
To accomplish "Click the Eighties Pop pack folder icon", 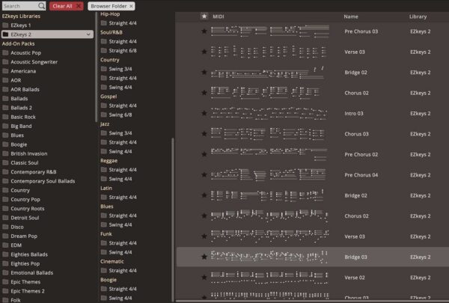I will click(x=5, y=263).
